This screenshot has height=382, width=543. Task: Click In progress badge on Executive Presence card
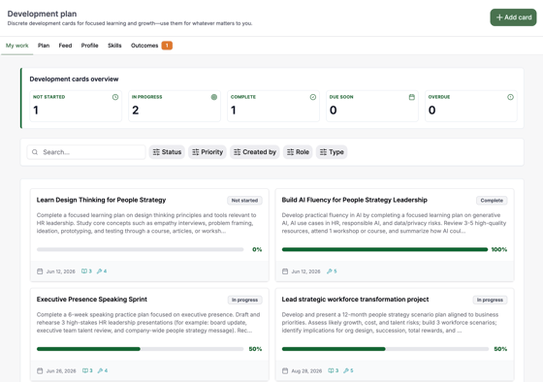pyautogui.click(x=244, y=300)
